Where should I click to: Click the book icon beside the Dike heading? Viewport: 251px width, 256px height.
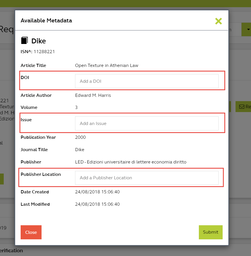click(x=25, y=41)
